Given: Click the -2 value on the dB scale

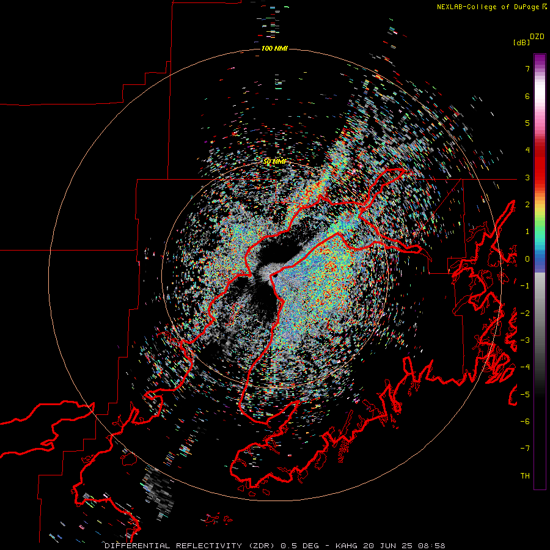Looking at the screenshot, I should coord(525,313).
